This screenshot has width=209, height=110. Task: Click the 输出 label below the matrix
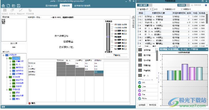click(33, 103)
